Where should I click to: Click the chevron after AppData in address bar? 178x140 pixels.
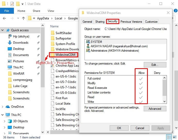point(52,18)
